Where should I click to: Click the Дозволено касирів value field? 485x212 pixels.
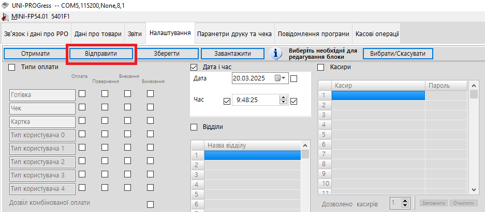pyautogui.click(x=395, y=203)
